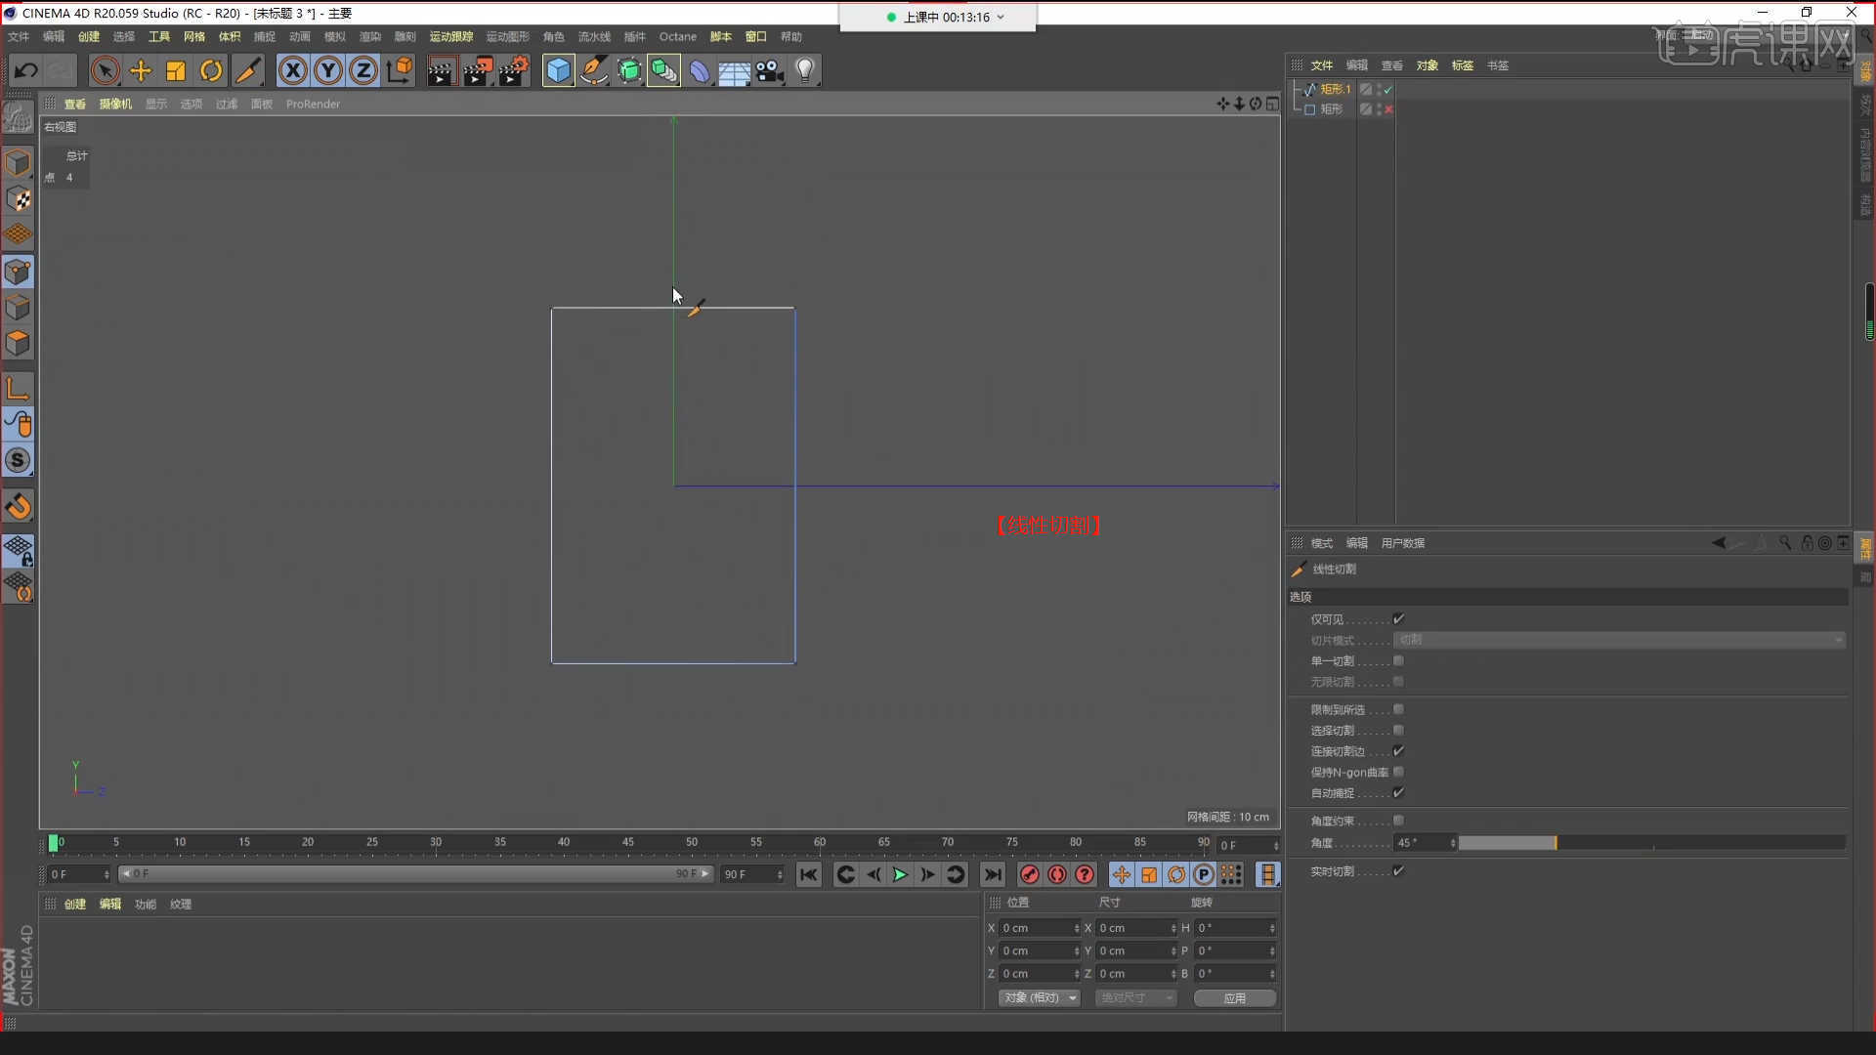Screen dimensions: 1876x1055
Task: Go to end of animation
Action: tap(993, 875)
